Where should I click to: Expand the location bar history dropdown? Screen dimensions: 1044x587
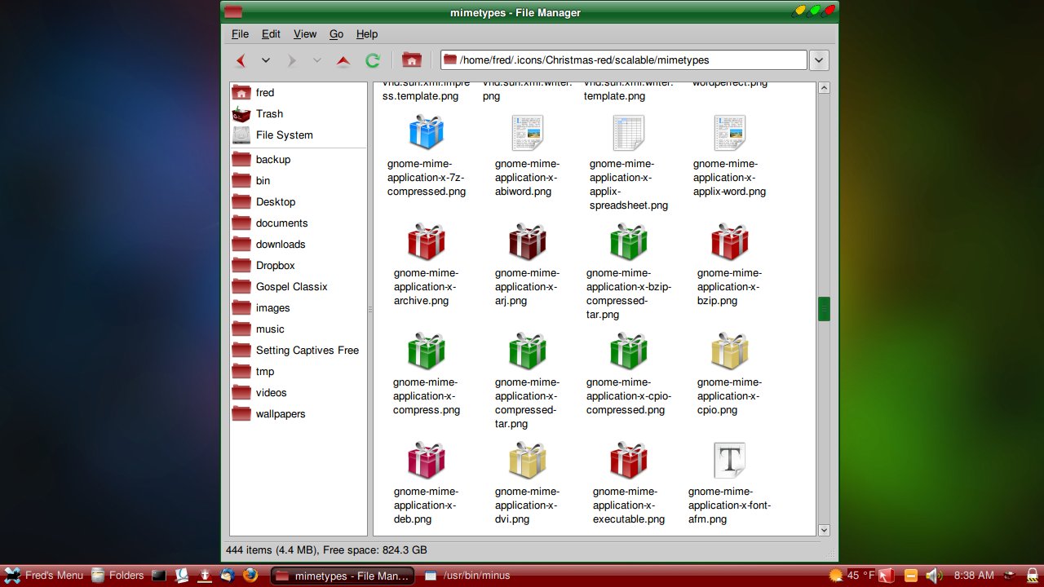click(819, 60)
